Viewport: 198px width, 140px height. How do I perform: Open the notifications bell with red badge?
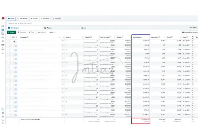click(x=3, y=19)
